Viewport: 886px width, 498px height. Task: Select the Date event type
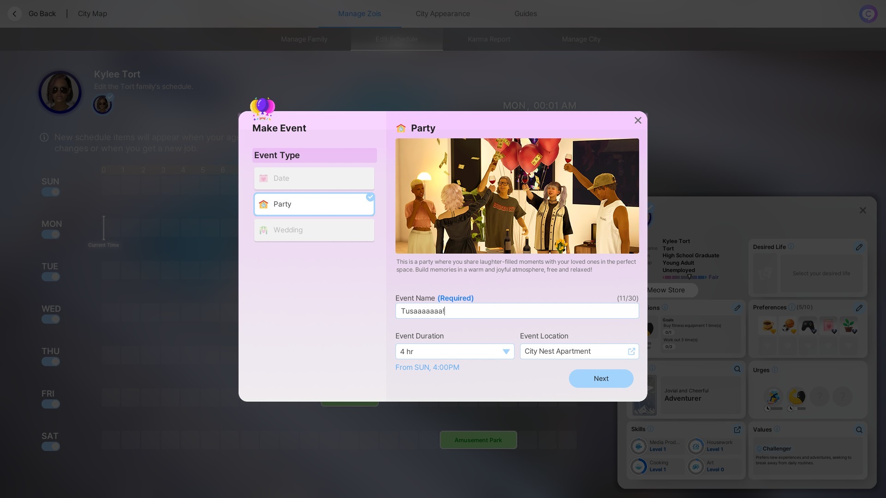point(314,178)
